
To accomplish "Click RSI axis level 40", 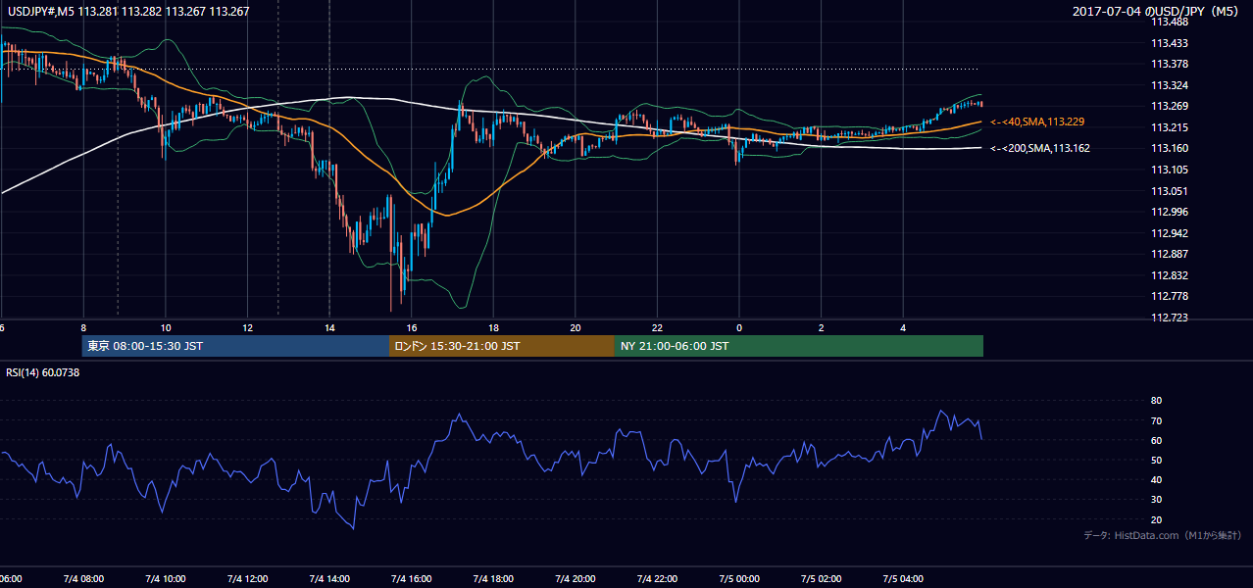I will click(x=1156, y=479).
